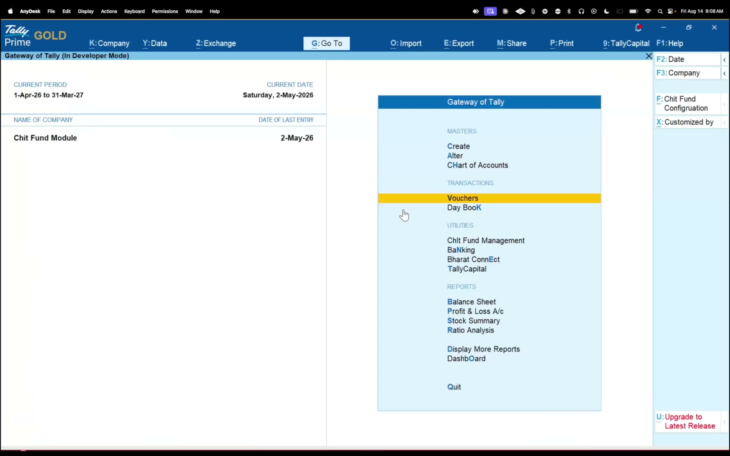730x456 pixels.
Task: Open Chit Fund Management utility
Action: click(486, 241)
